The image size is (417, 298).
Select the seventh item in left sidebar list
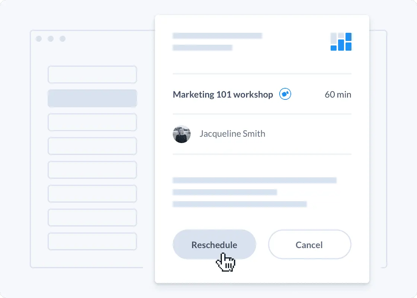(92, 218)
